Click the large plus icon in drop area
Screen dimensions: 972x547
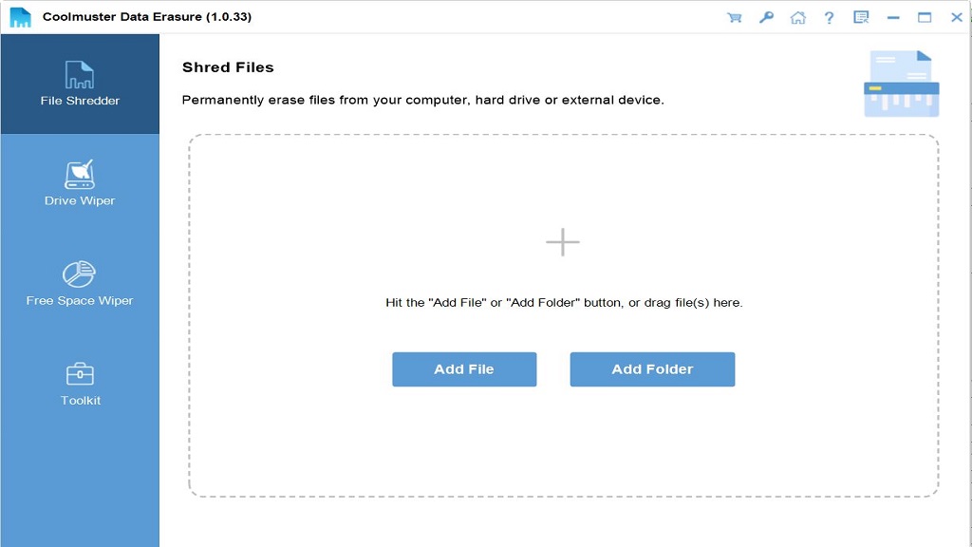[562, 242]
